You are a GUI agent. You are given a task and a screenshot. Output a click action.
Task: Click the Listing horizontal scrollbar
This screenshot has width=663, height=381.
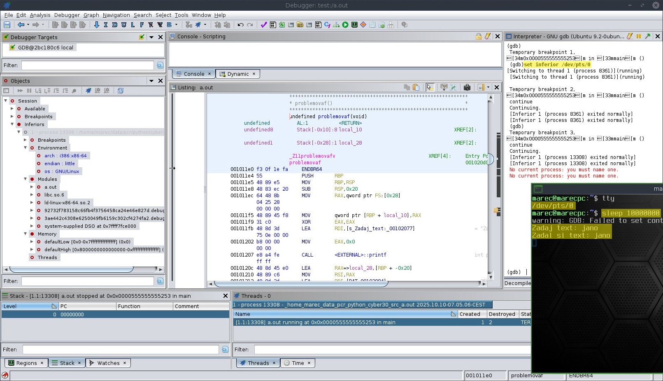click(x=300, y=283)
